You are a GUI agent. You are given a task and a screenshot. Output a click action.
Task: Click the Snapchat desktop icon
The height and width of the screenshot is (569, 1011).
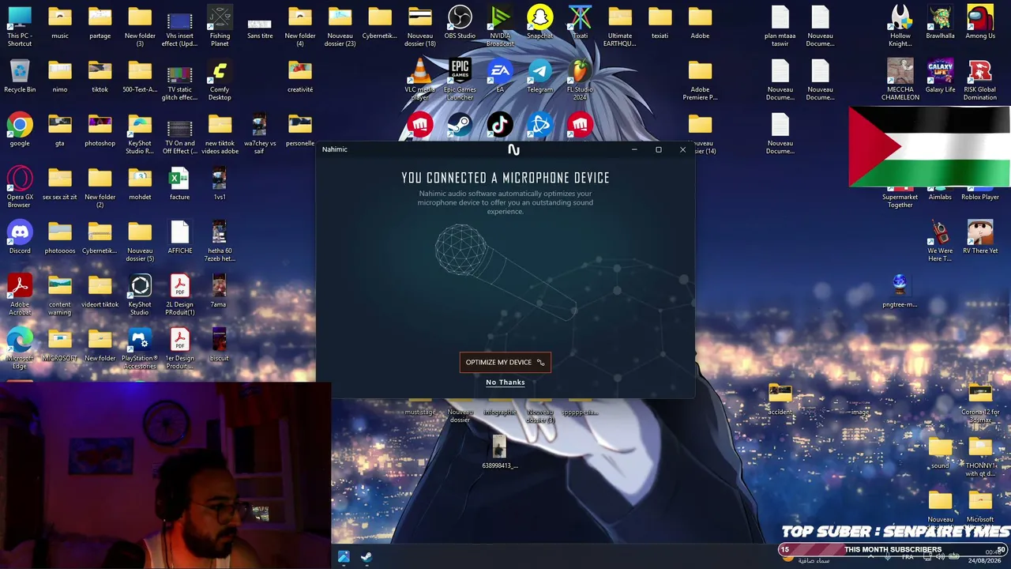click(x=540, y=22)
